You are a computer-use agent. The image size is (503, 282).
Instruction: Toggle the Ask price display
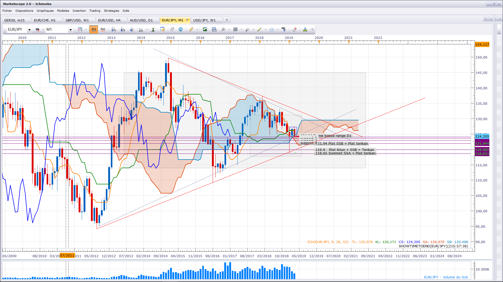(x=103, y=30)
